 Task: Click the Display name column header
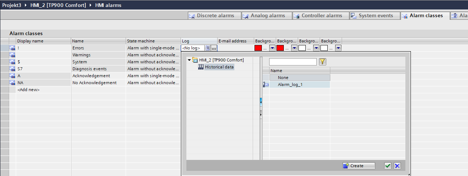(43, 41)
